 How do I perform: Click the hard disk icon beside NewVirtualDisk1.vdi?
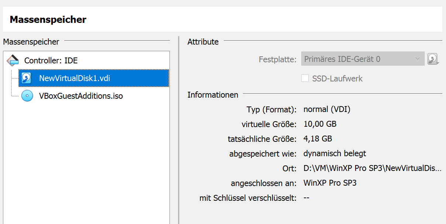27,78
